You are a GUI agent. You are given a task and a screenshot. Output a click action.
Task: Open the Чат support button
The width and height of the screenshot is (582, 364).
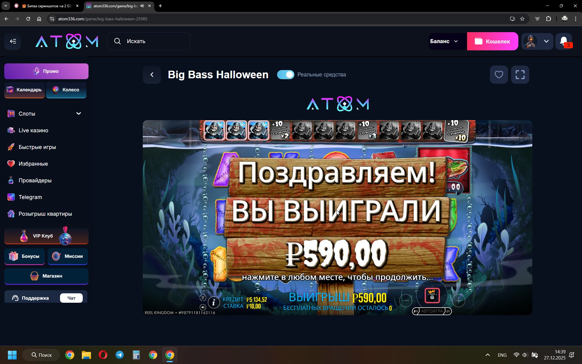(x=71, y=298)
